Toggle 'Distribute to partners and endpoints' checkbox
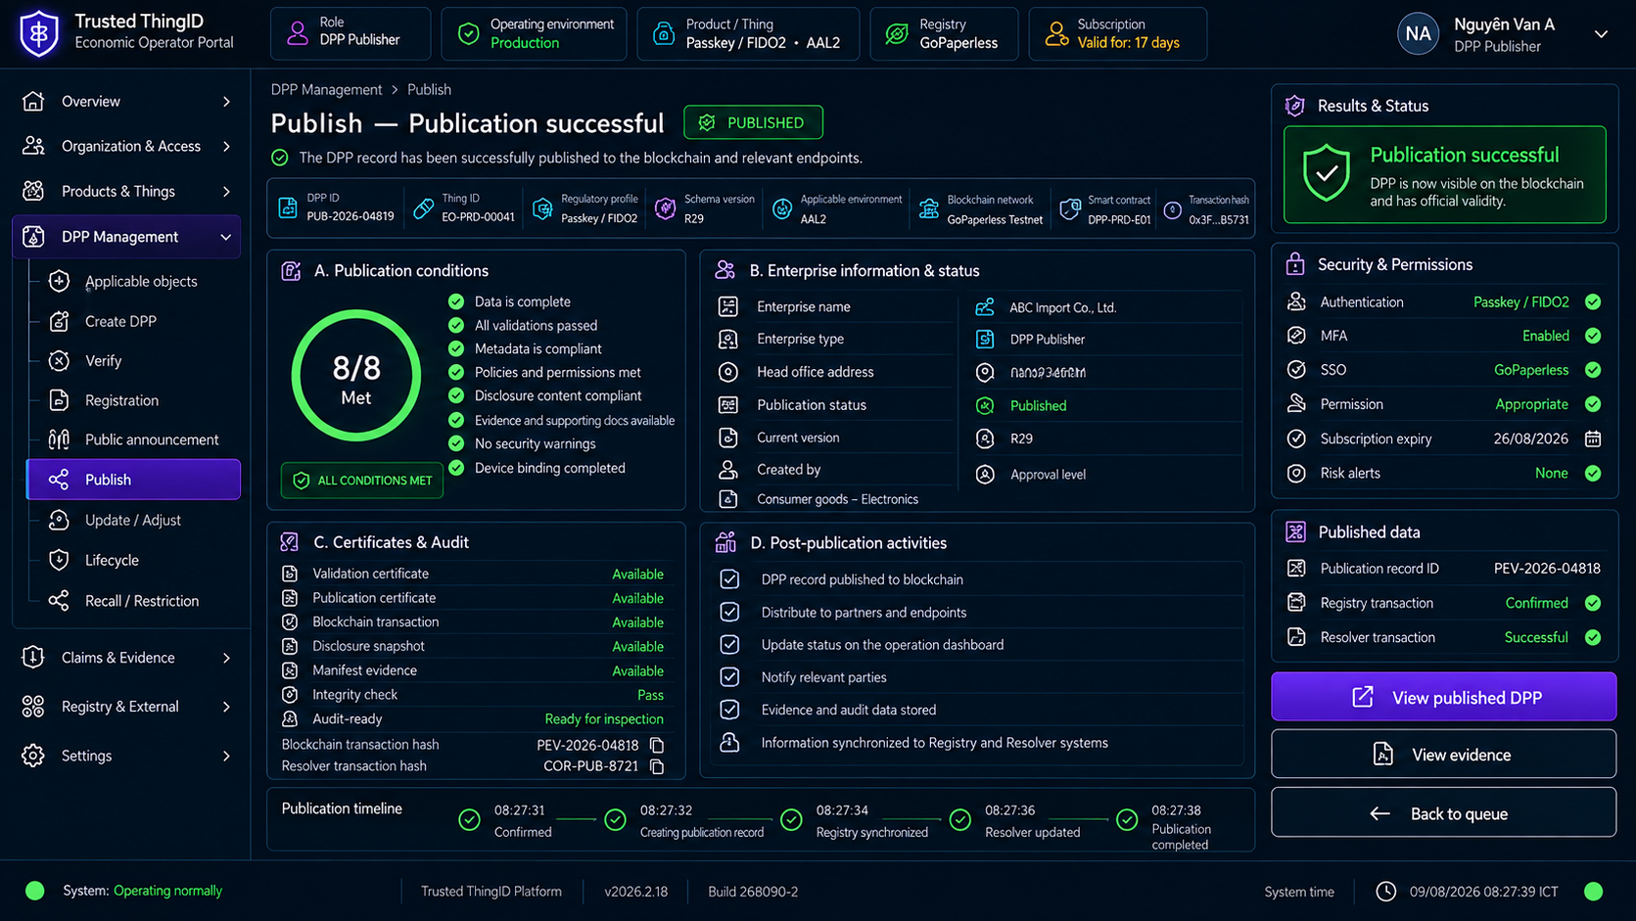The width and height of the screenshot is (1636, 921). pos(729,612)
